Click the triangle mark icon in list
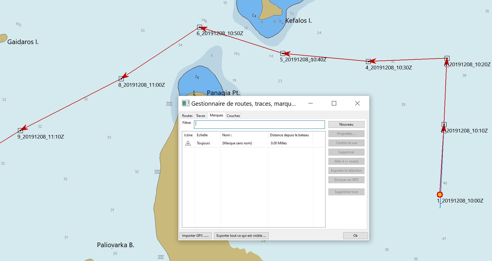492x261 pixels. point(188,143)
